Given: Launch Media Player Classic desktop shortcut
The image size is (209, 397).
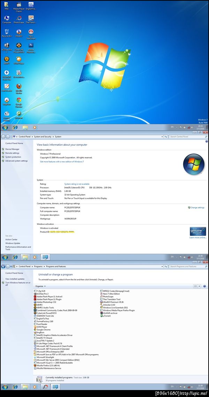Looking at the screenshot, I should 19,7.
